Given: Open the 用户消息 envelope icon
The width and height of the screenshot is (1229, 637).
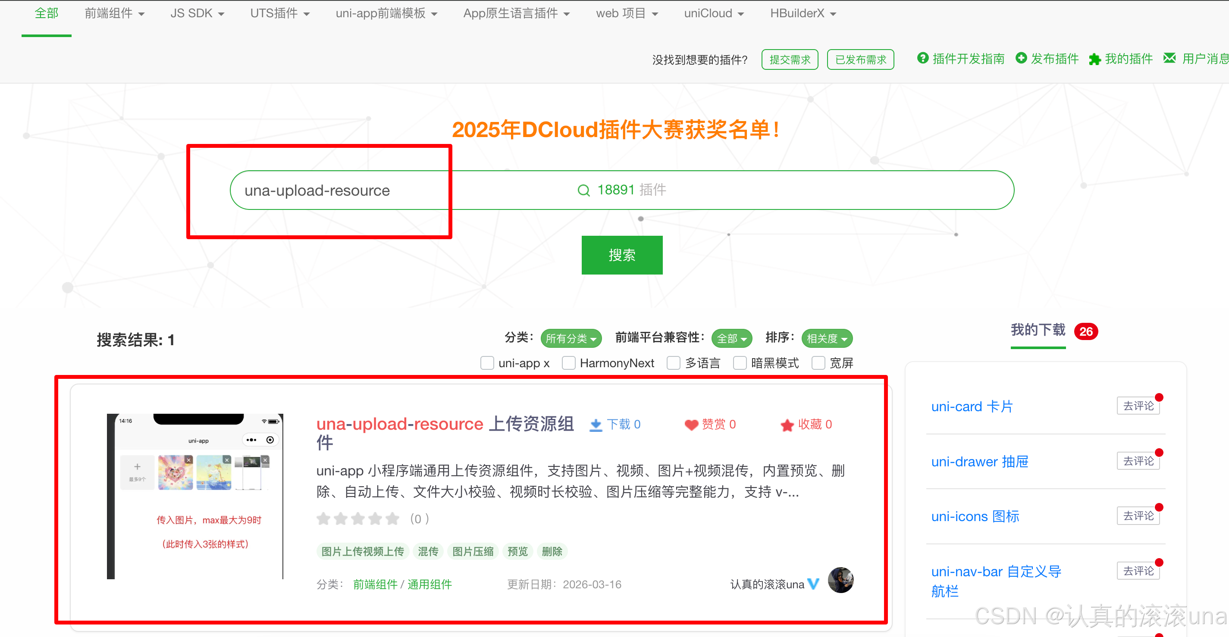Looking at the screenshot, I should pyautogui.click(x=1169, y=58).
